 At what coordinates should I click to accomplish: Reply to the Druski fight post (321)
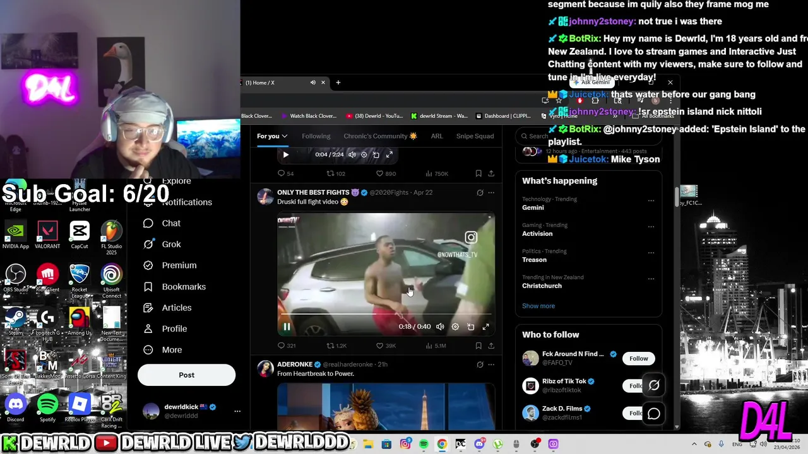(x=287, y=346)
